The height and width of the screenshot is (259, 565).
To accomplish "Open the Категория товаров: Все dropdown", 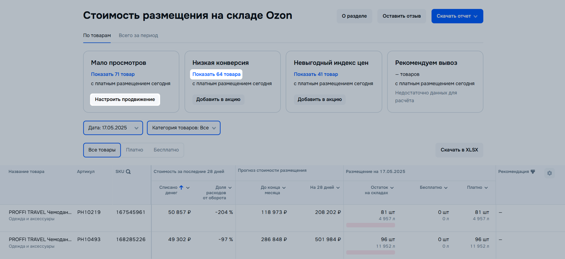I will [x=184, y=128].
